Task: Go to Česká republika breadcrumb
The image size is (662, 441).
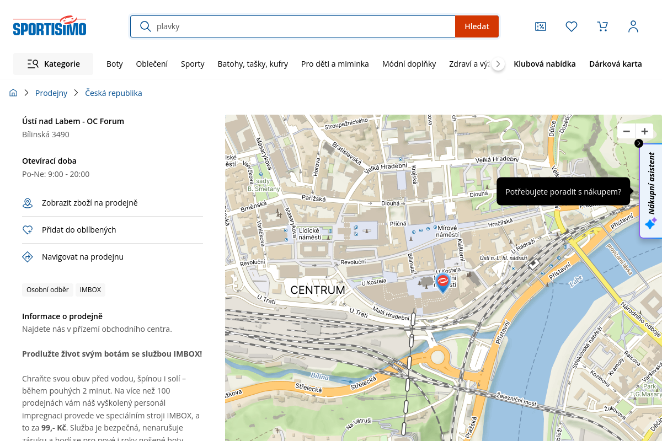Action: (x=114, y=93)
